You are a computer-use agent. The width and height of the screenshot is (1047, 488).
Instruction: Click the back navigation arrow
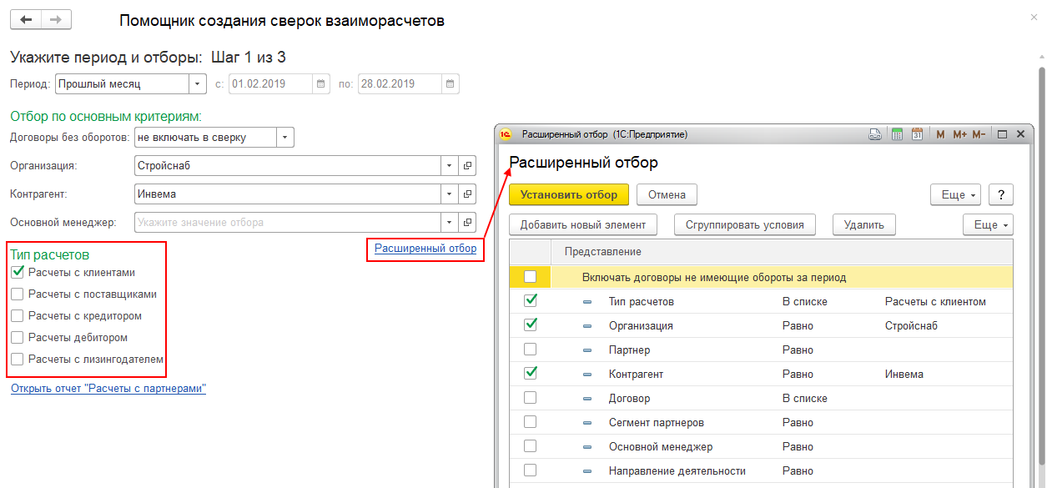(x=25, y=20)
